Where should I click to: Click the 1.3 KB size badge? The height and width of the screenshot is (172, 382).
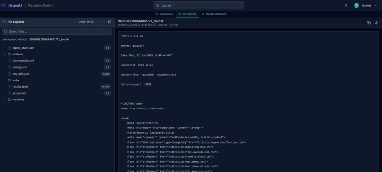(x=106, y=74)
